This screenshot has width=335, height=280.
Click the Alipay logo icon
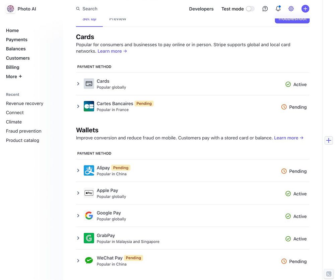click(x=89, y=171)
